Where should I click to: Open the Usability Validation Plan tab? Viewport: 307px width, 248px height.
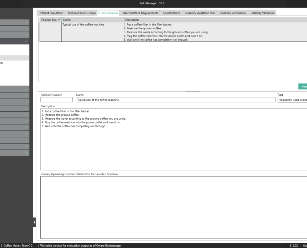click(200, 13)
